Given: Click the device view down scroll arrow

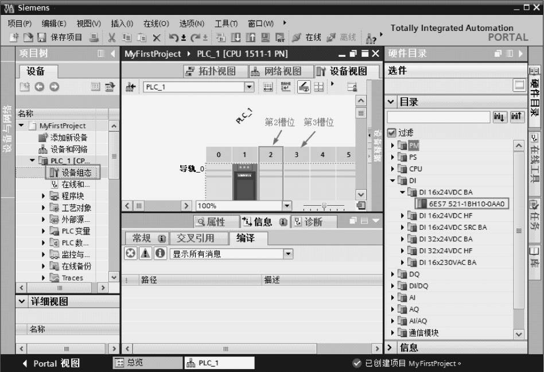Looking at the screenshot, I should click(361, 194).
